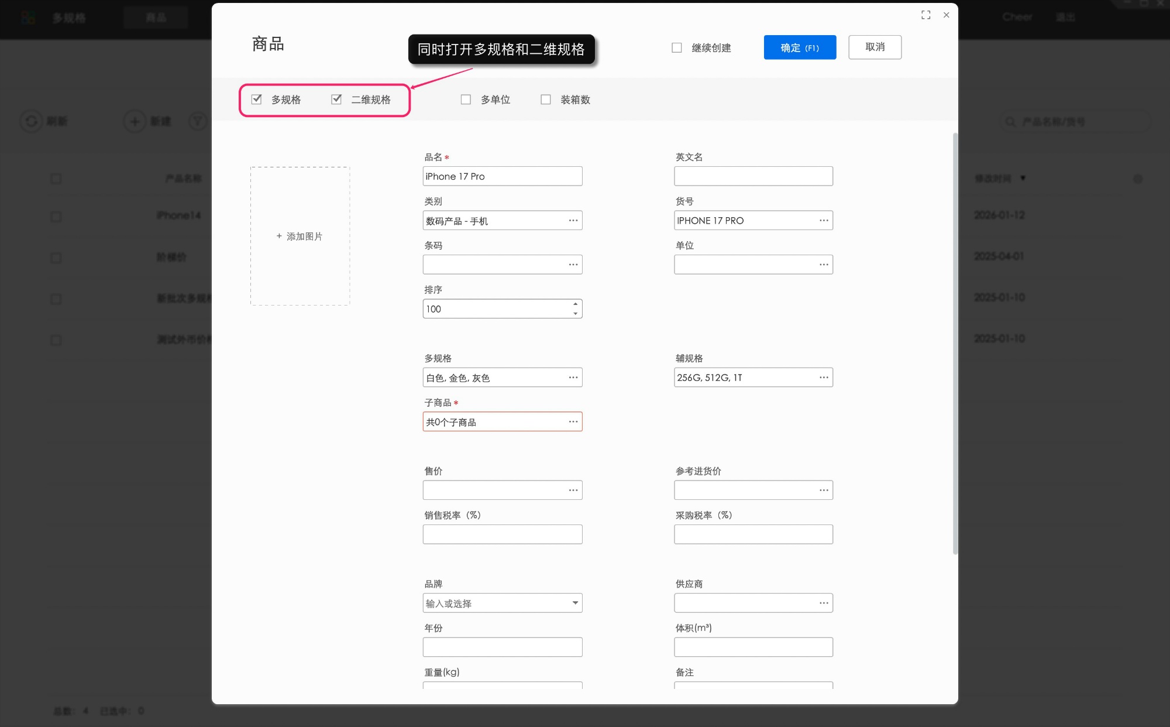Close the 商品 dialog
The image size is (1170, 727).
946,15
